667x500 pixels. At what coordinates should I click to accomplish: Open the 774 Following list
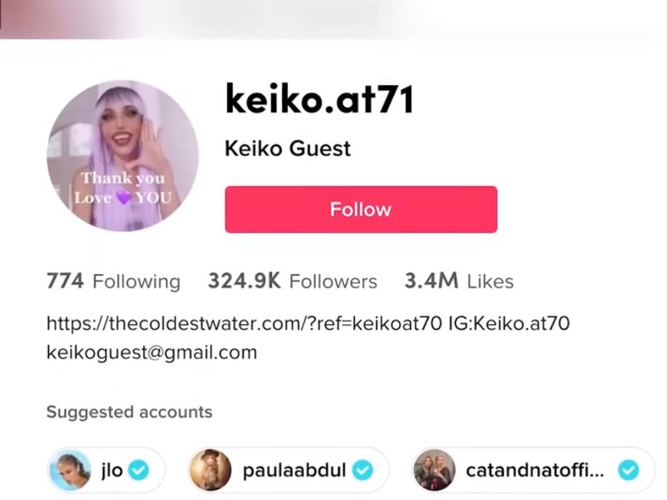click(113, 281)
